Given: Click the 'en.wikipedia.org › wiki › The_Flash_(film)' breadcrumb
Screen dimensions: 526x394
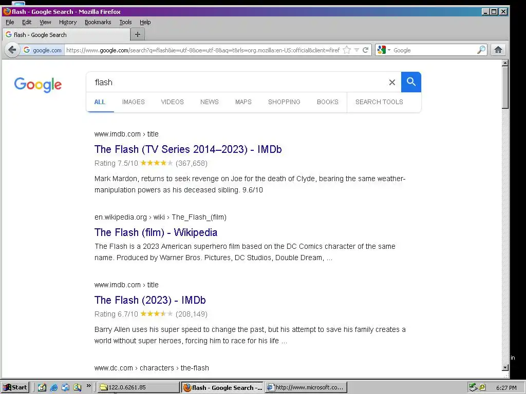Looking at the screenshot, I should (160, 217).
